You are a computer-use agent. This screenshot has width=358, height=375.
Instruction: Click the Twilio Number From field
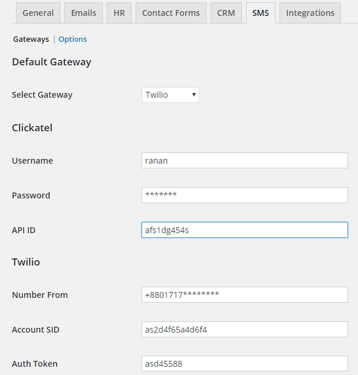click(245, 294)
